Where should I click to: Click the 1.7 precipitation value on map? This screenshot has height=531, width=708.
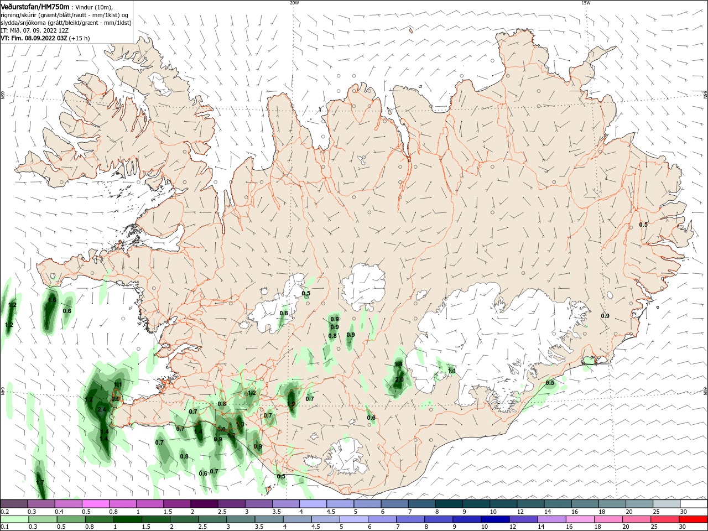(40, 482)
